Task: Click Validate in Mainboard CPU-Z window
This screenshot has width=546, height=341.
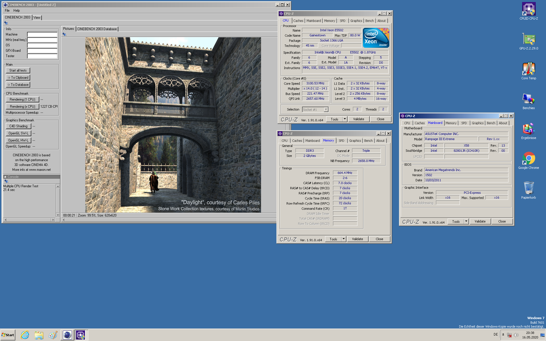Action: [x=480, y=221]
